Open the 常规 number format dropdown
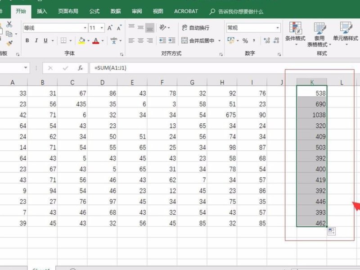The width and height of the screenshot is (360, 270). (x=278, y=27)
